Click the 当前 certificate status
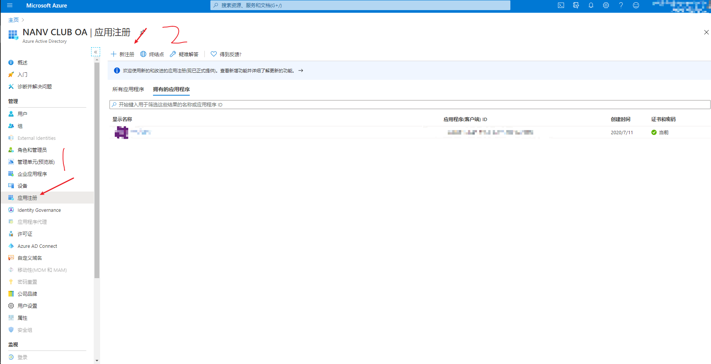 tap(660, 132)
